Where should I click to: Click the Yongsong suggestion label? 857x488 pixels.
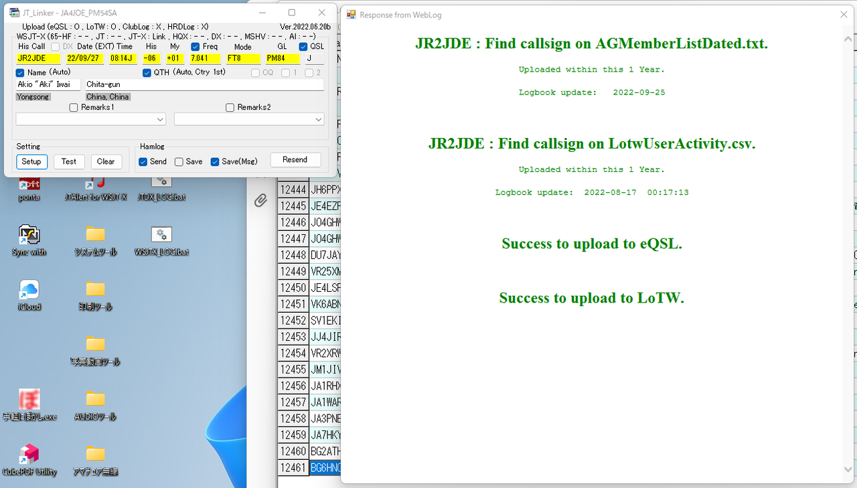coord(33,97)
